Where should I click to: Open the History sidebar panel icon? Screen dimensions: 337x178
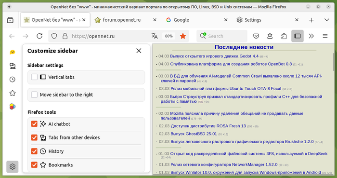click(x=13, y=80)
